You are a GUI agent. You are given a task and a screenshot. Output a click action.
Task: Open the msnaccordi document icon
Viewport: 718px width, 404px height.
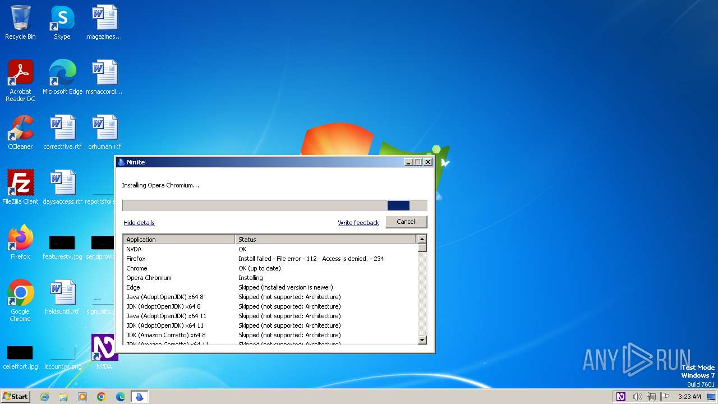(104, 77)
